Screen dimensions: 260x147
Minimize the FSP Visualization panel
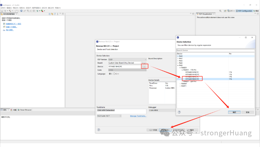[x=255, y=13]
